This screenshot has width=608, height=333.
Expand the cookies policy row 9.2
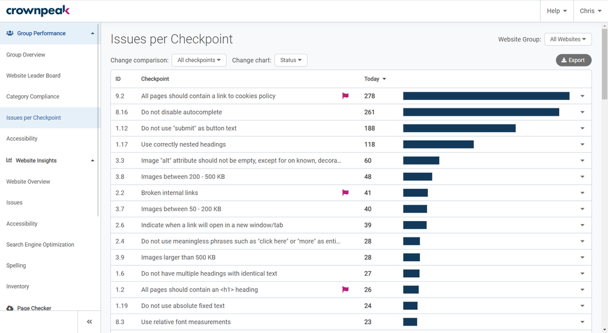pos(582,96)
